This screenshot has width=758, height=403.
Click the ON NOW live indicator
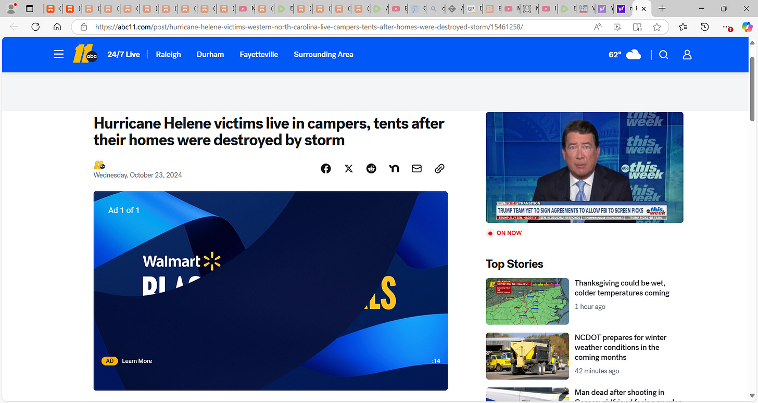504,233
